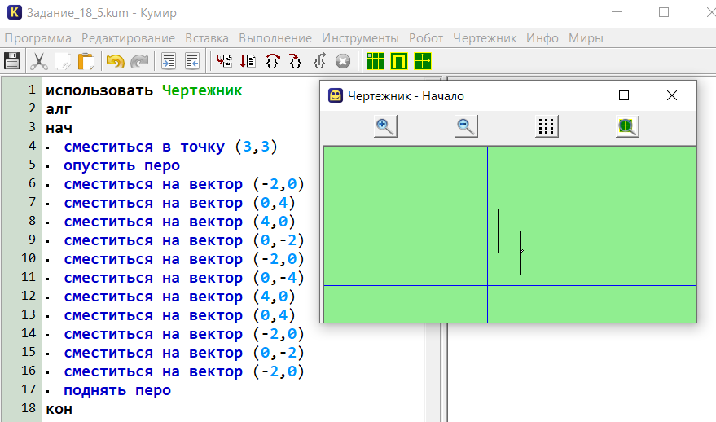Click the 'кон' keyword on line 18
The image size is (716, 422).
(x=59, y=409)
